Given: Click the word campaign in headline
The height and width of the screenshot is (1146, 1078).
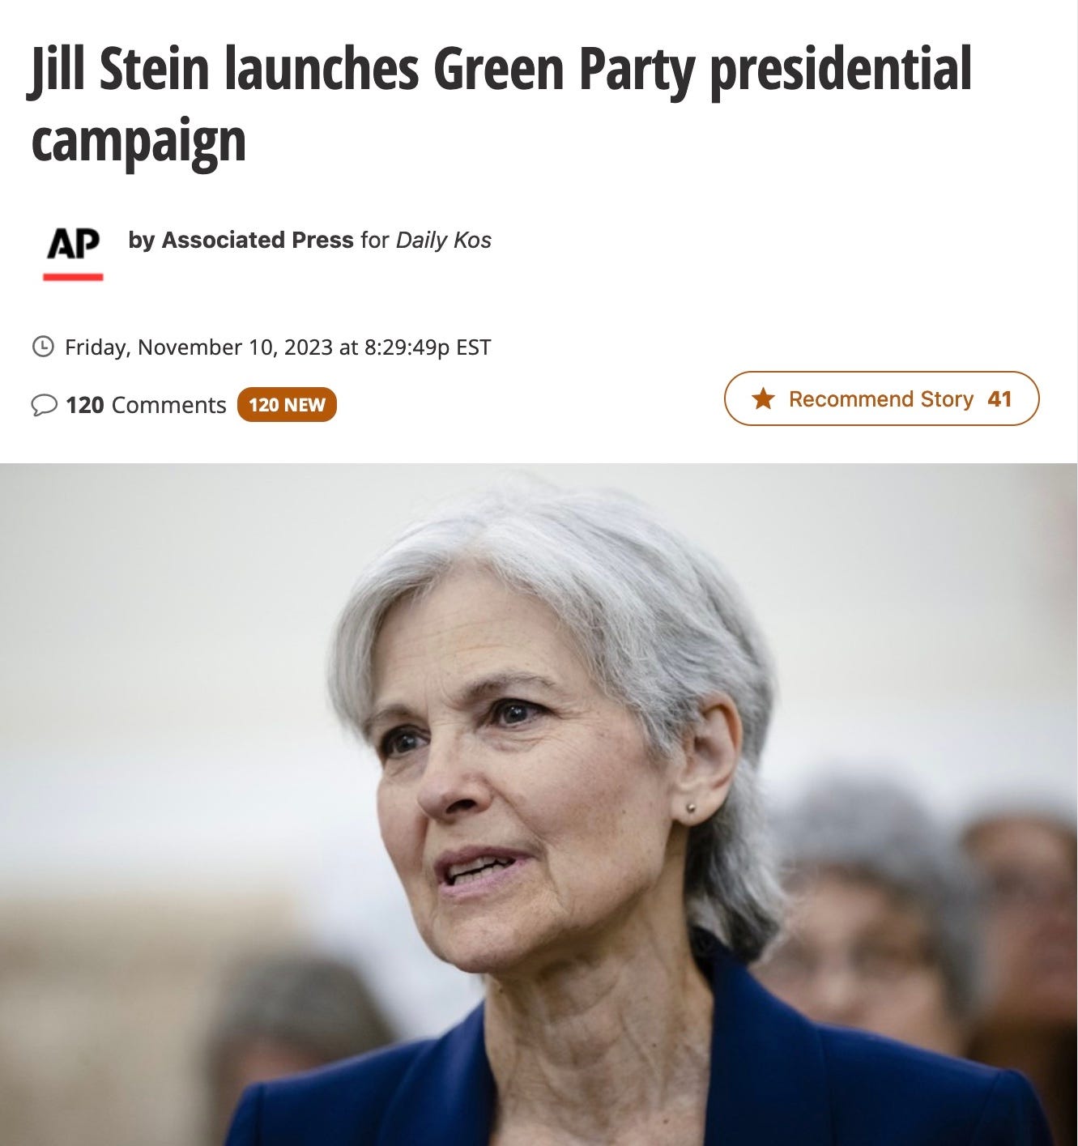Looking at the screenshot, I should [x=138, y=141].
